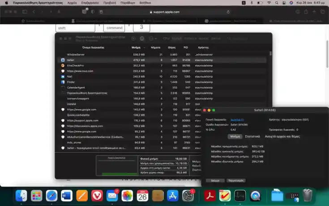Open App Store from the Dock
The image size is (329, 206).
pyautogui.click(x=173, y=196)
